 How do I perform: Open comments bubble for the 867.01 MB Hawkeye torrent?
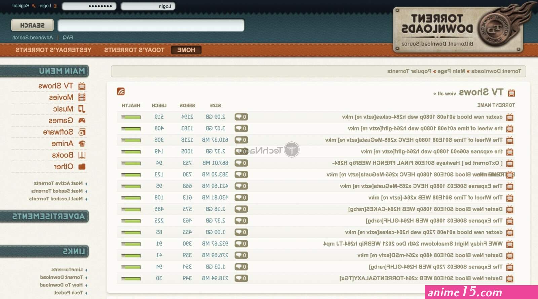[x=241, y=163]
